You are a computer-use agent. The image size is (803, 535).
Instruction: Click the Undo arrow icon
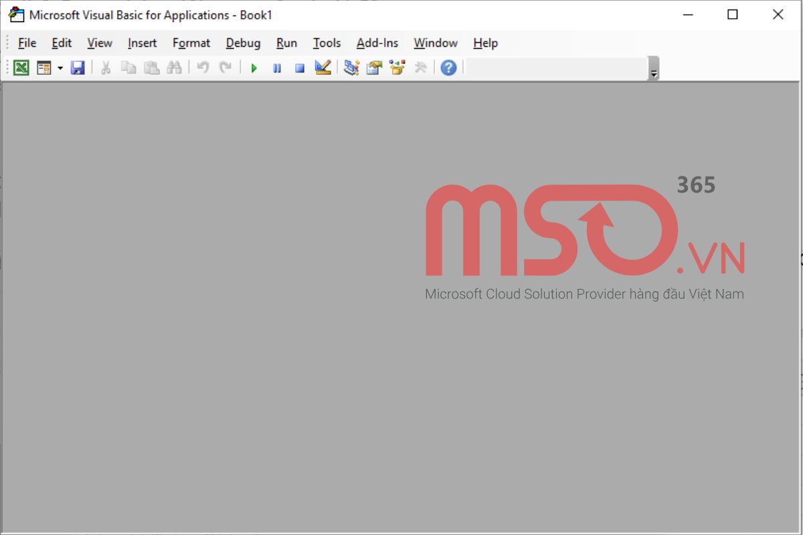point(203,68)
